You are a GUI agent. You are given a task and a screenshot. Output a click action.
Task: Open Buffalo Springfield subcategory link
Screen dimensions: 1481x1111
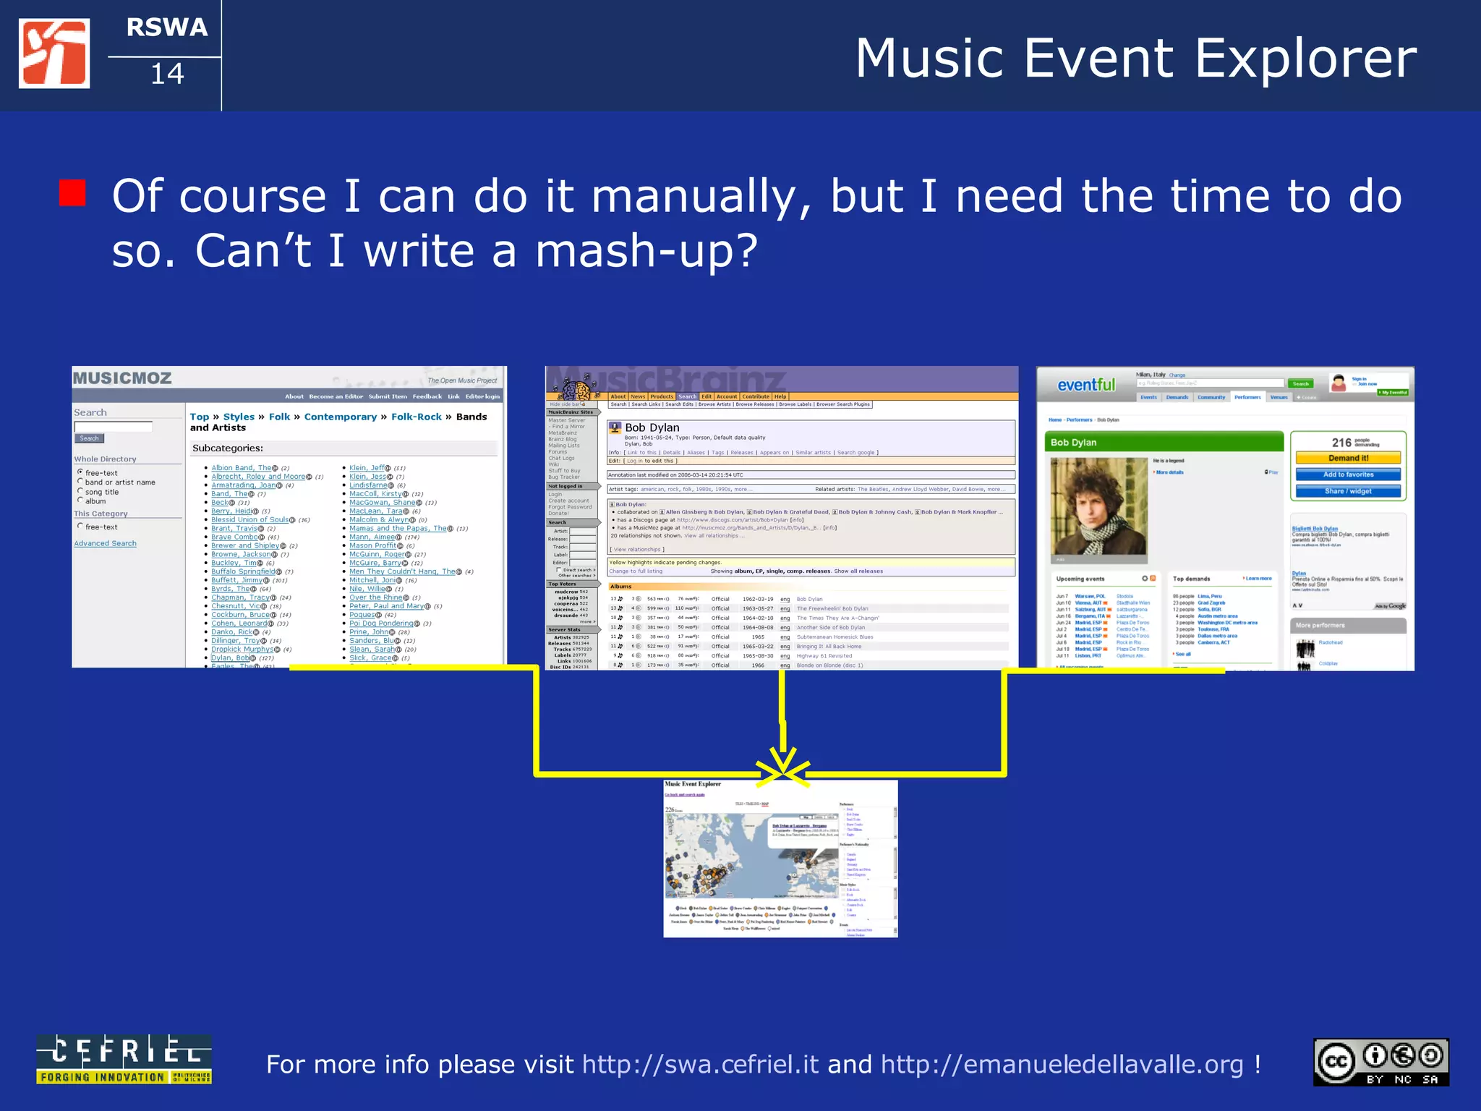coord(243,571)
